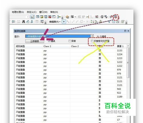
Task: Expand the Topology Edit tool dropdown arrow
Action: click(75, 17)
